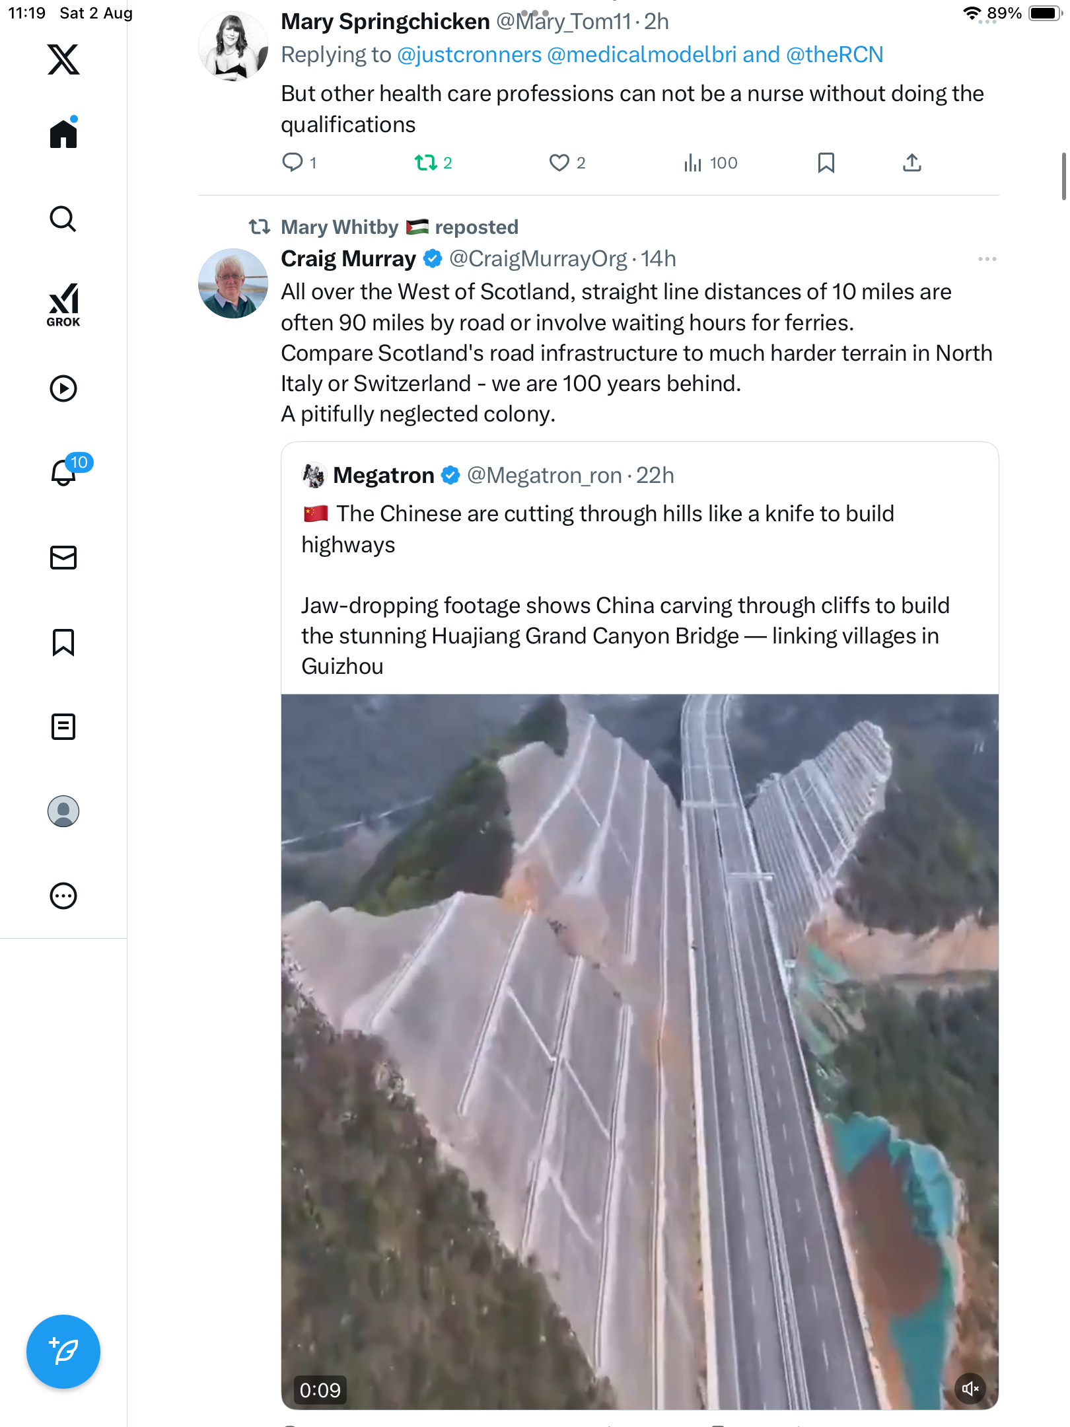Open more options for Craig Murray's post

987,259
